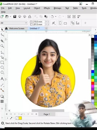The image size is (97, 130).
Task: Switch to the Untitled-1 document tab
Action: click(x=35, y=28)
